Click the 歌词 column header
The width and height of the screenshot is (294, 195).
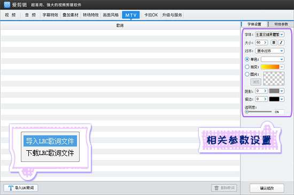click(120, 26)
